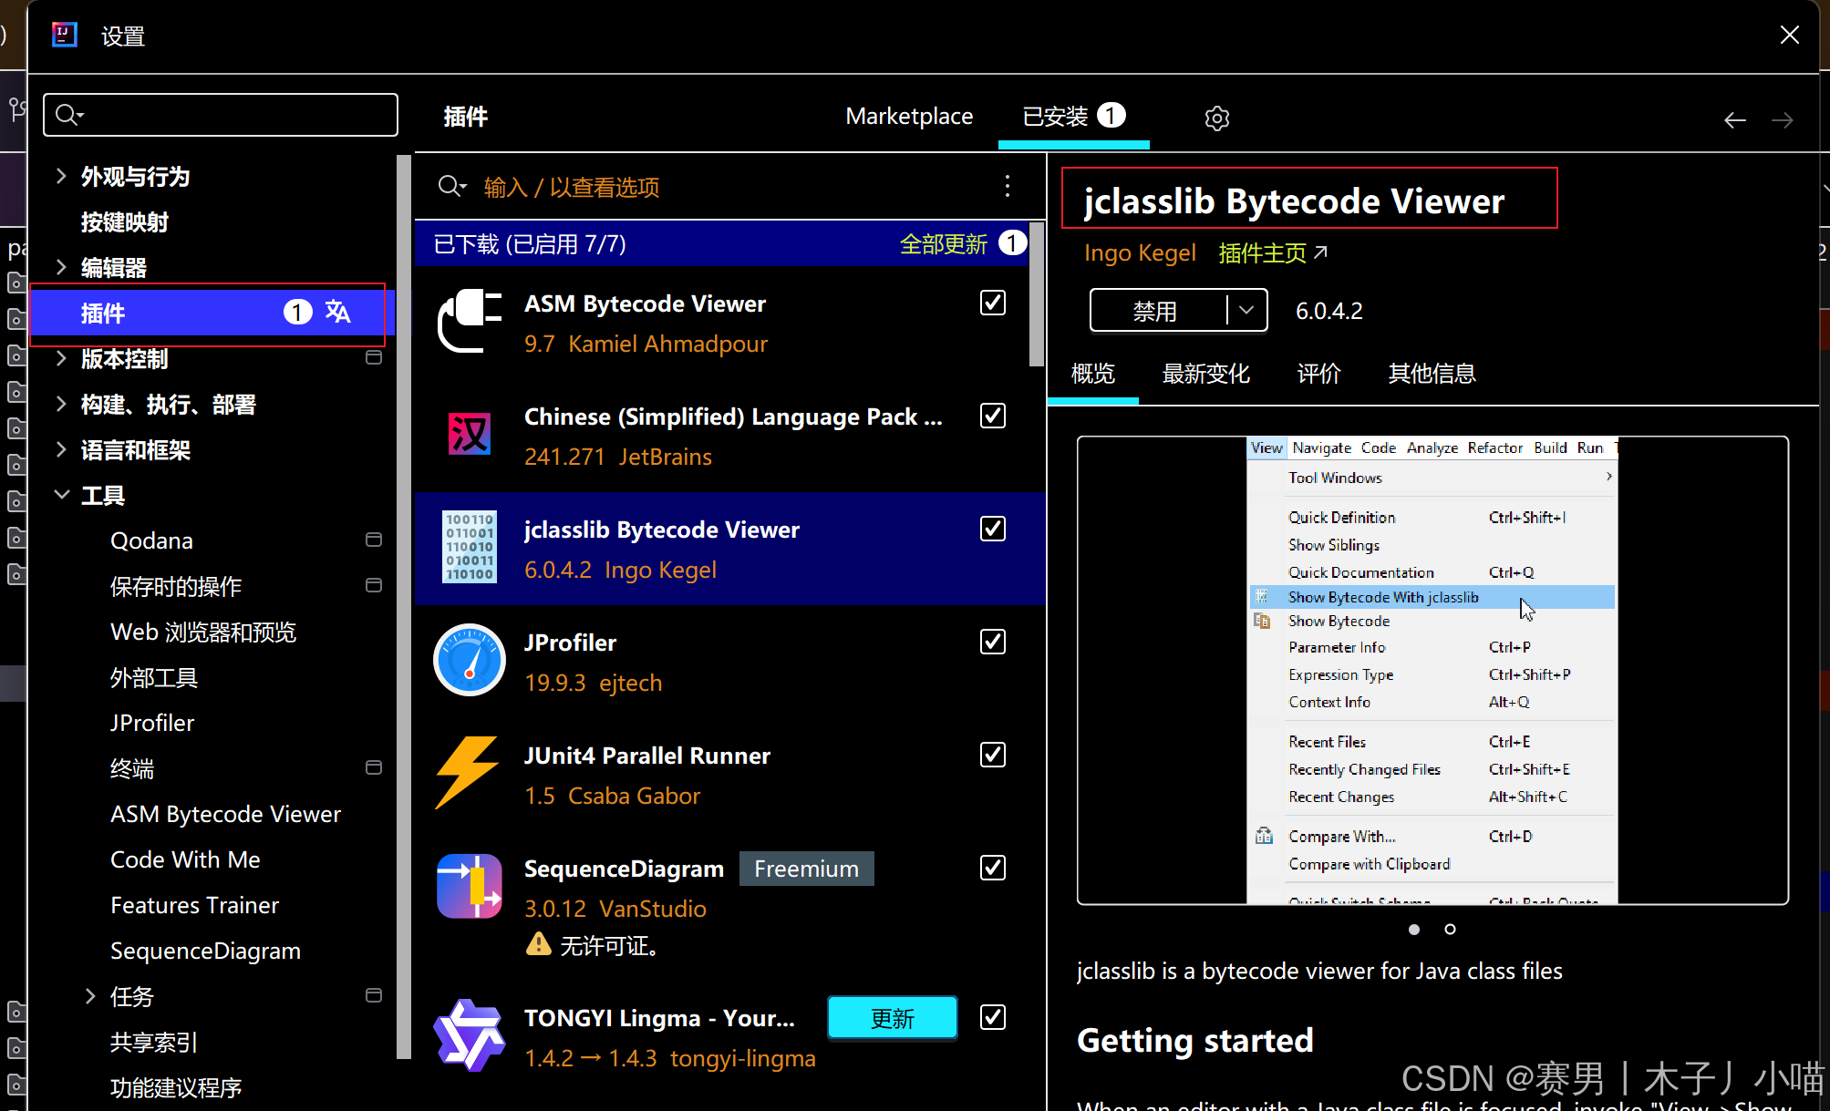Screen dimensions: 1830x1111
Task: Expand the 外观与行为 tree node
Action: tap(62, 176)
